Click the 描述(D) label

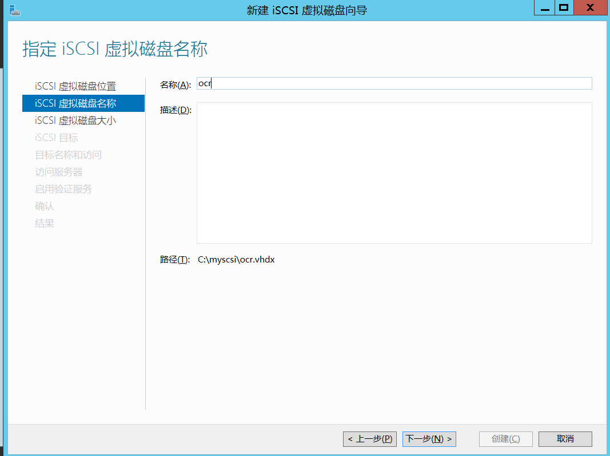tap(176, 110)
